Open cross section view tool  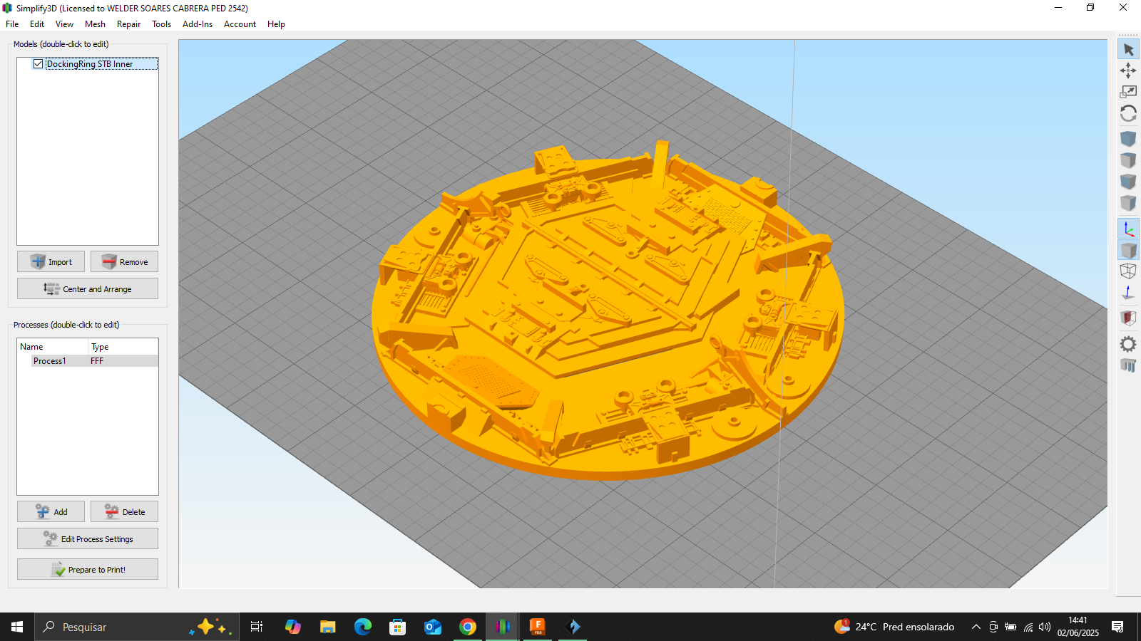tap(1128, 318)
